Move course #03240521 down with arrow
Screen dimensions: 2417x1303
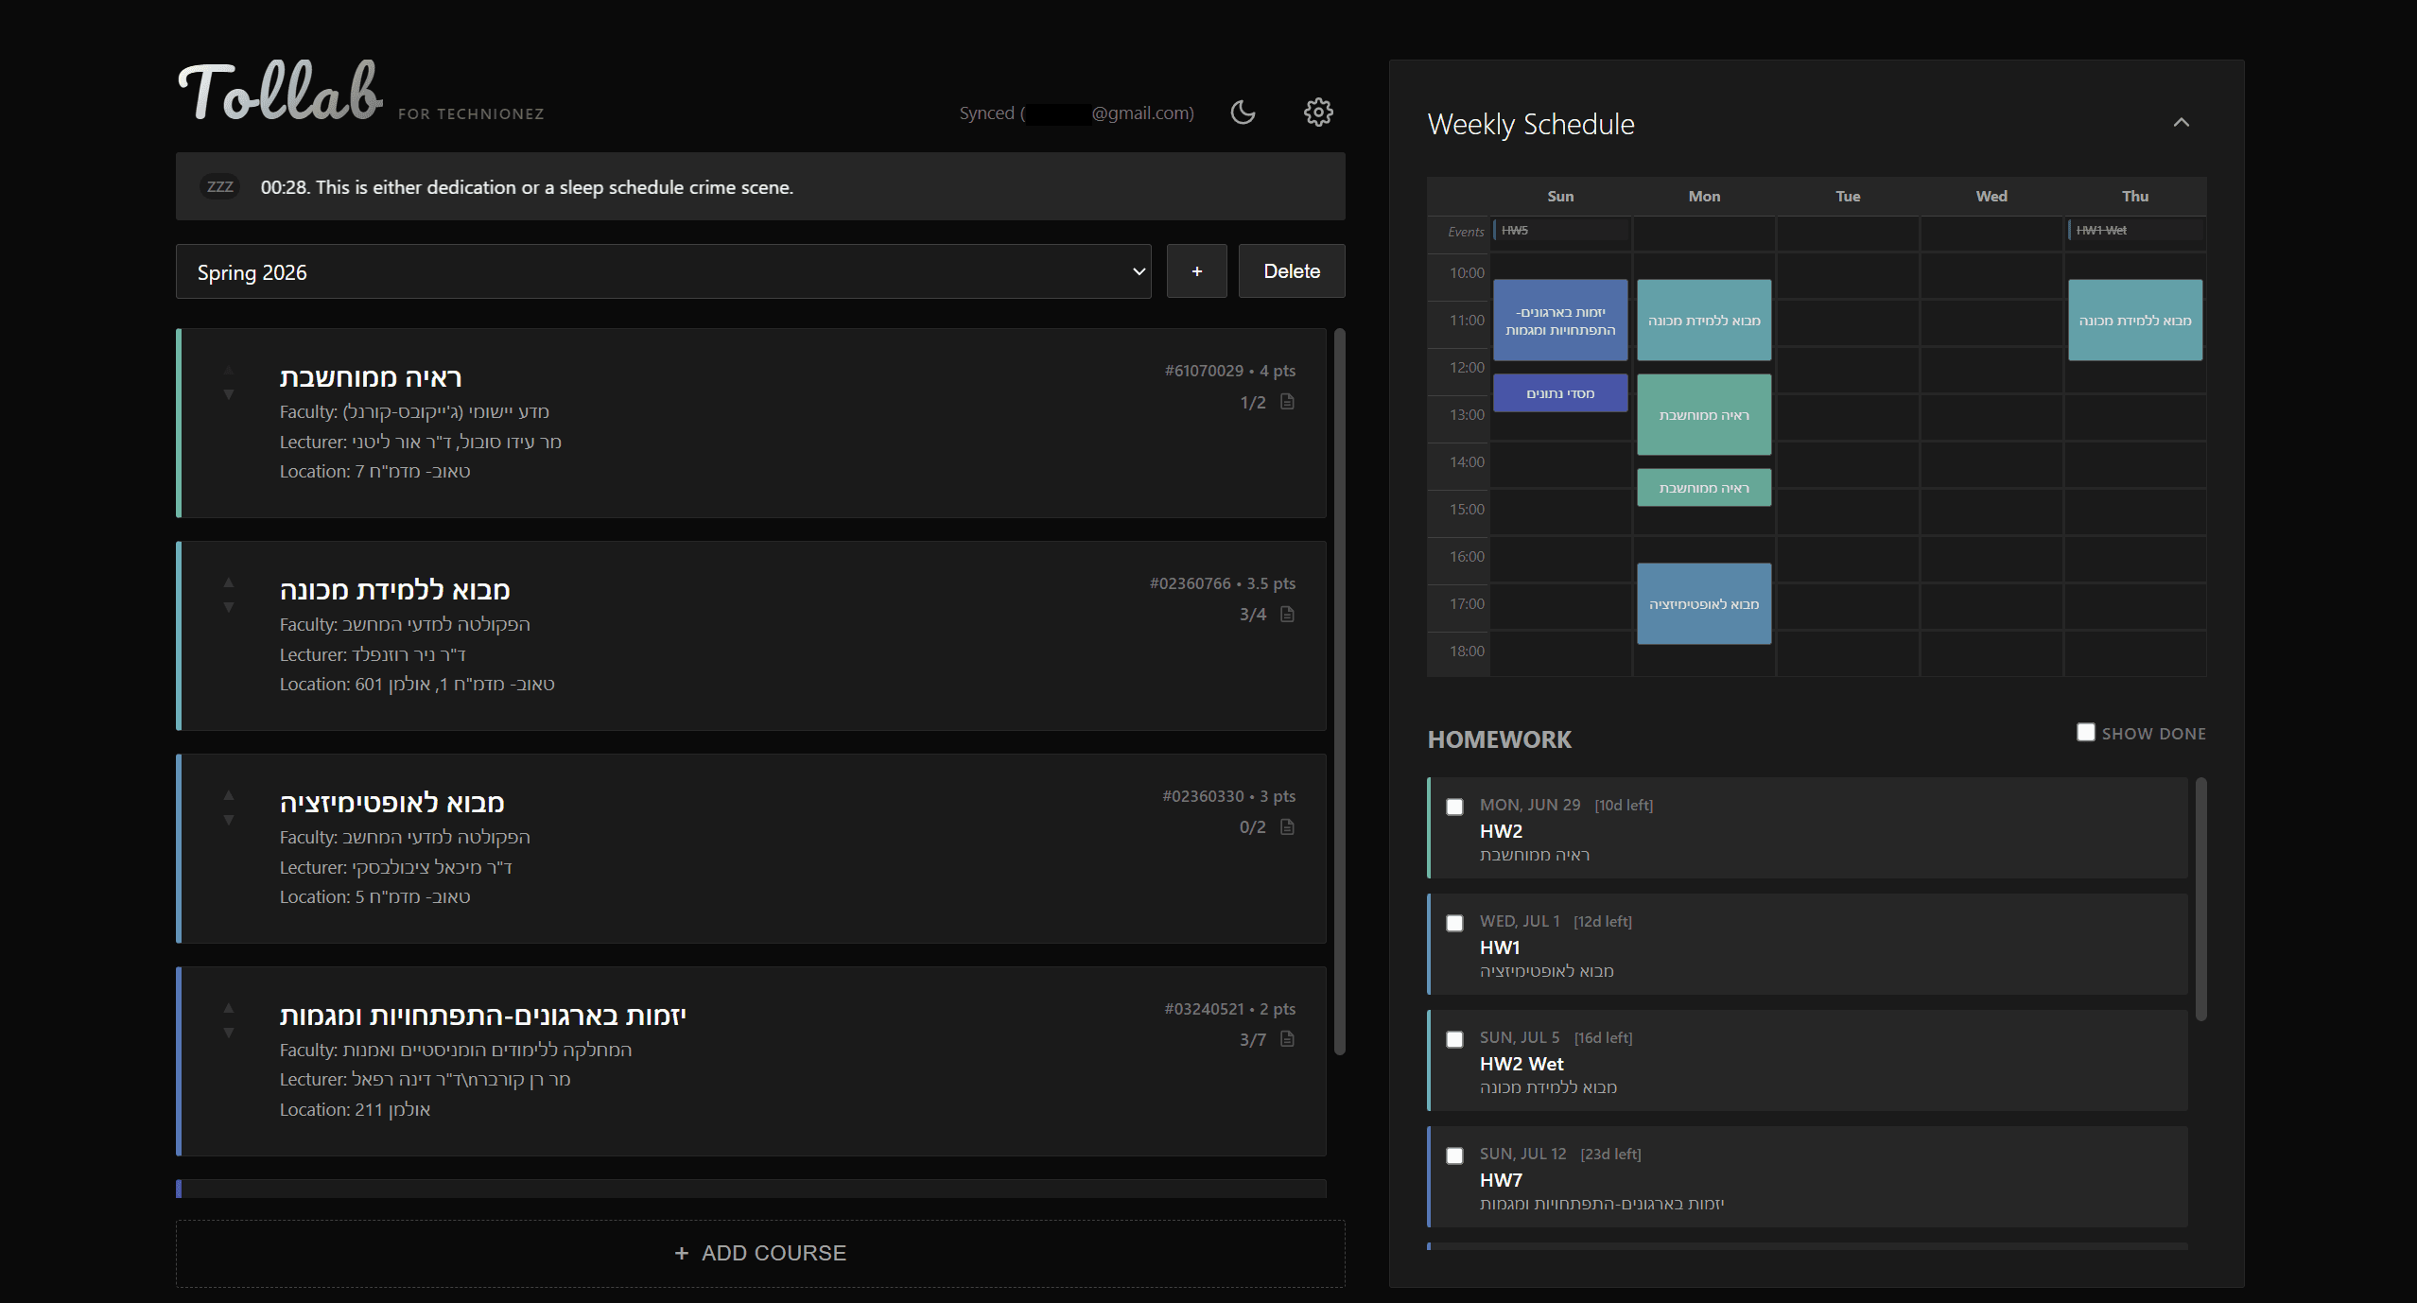point(229,1033)
